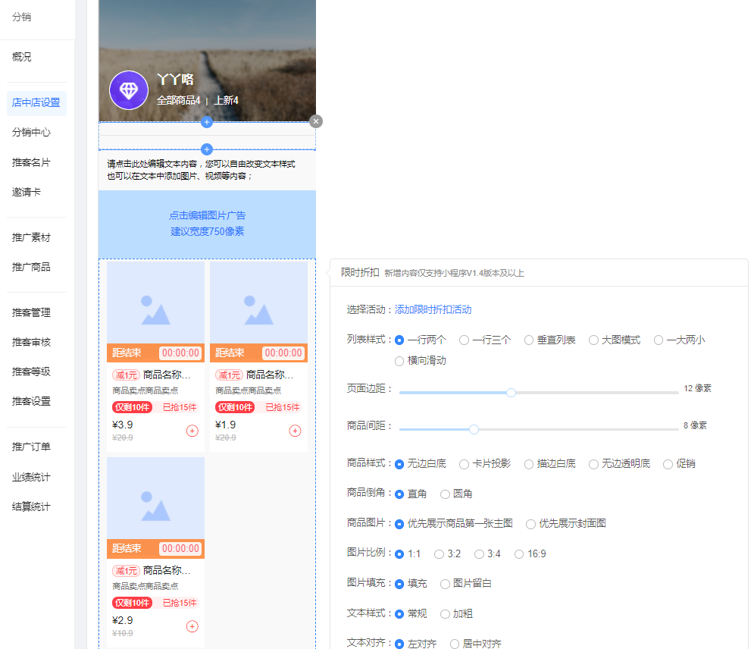Click the upper blue plus insert-component icon
The width and height of the screenshot is (754, 649).
click(x=207, y=122)
